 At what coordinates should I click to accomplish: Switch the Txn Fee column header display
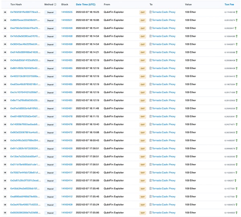click(x=229, y=4)
